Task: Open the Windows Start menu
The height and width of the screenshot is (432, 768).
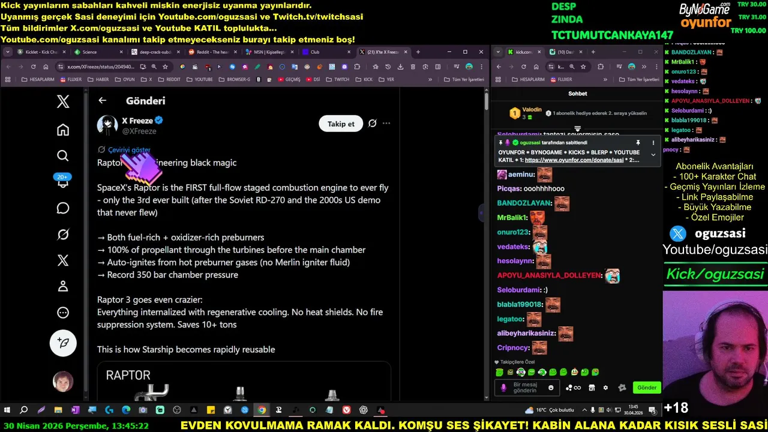Action: (x=7, y=410)
